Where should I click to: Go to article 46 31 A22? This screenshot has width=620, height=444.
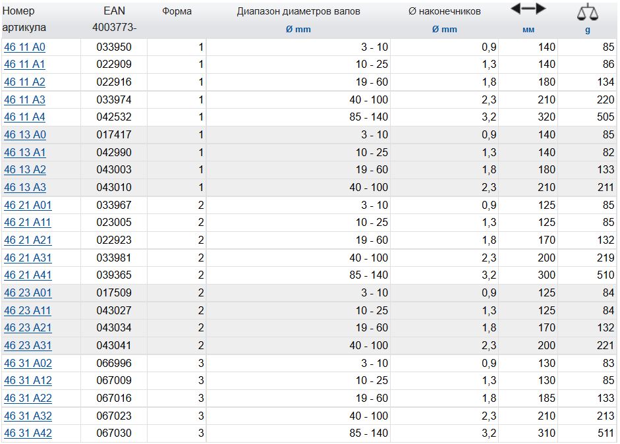pos(28,399)
